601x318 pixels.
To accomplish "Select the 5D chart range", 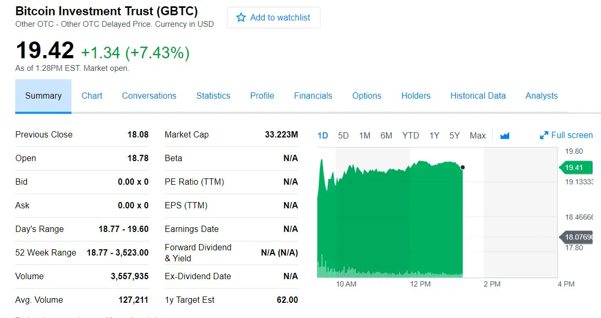I will 344,135.
